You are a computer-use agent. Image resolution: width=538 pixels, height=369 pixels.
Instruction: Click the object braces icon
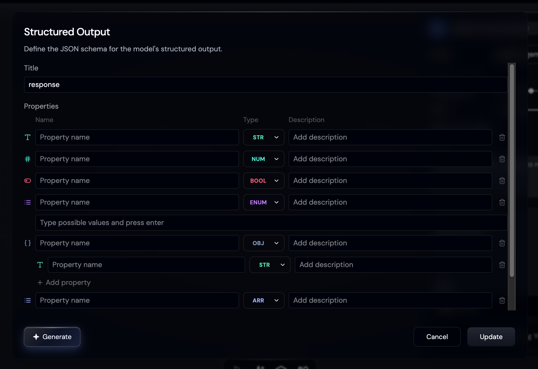(x=28, y=243)
